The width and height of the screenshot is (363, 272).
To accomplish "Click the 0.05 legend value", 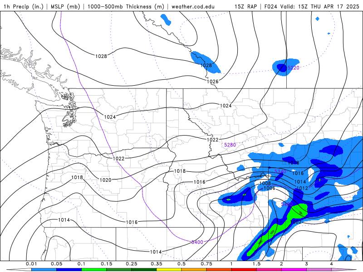I will click(x=56, y=264).
